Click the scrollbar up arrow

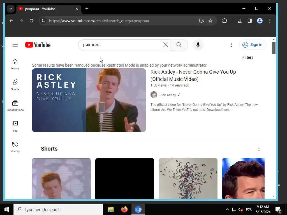(x=274, y=39)
